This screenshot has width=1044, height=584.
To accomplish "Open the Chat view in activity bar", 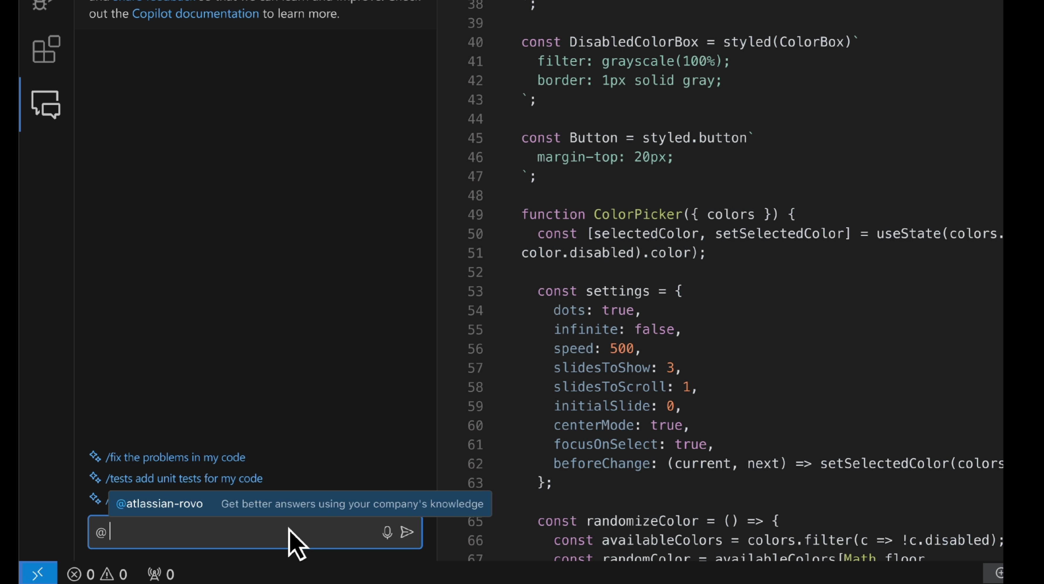I will coord(46,104).
